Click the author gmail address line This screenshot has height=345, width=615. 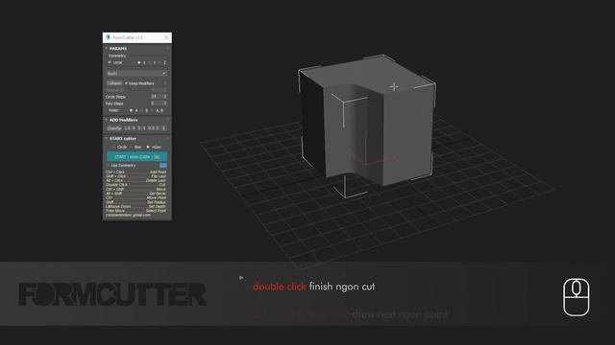pos(128,215)
